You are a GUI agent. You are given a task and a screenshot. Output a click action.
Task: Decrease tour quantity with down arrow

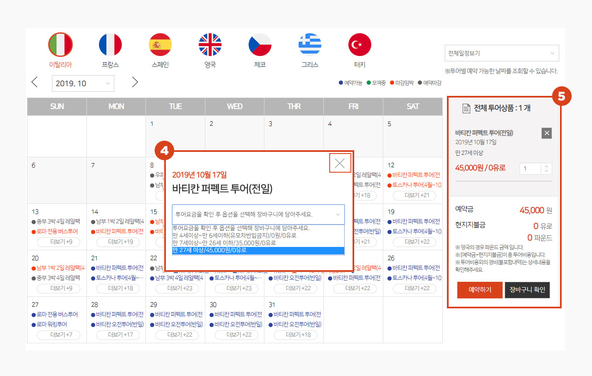click(546, 171)
